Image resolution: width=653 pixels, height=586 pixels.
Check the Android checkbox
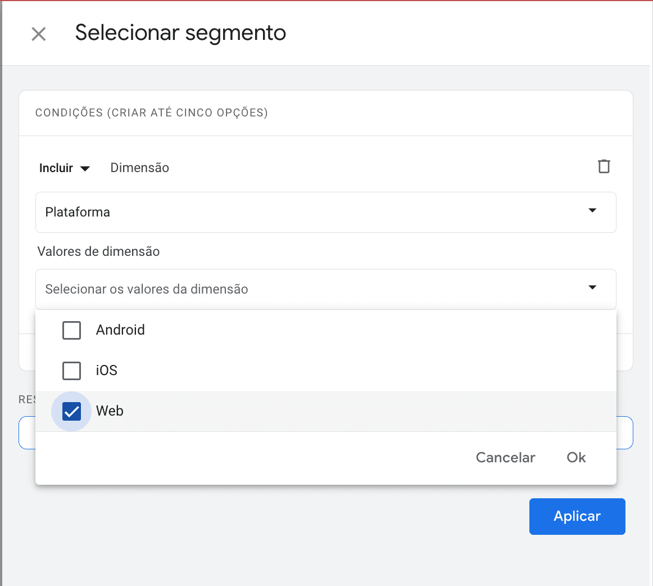pyautogui.click(x=71, y=330)
